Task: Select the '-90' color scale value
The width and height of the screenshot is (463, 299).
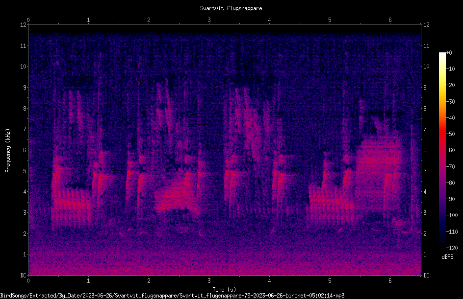Action: point(450,199)
